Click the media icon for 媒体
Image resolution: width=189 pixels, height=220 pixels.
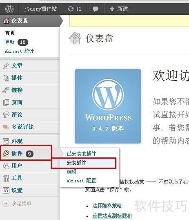click(x=6, y=78)
